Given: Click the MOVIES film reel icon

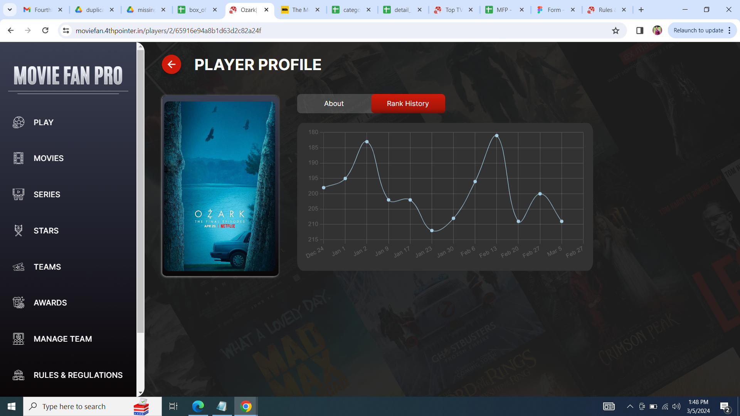Looking at the screenshot, I should coord(18,158).
